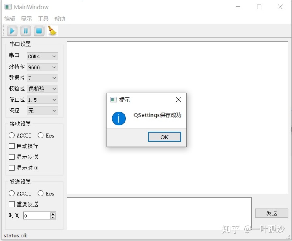Expand the 串口 COM4 dropdown
Image resolution: width=292 pixels, height=241 pixels.
(x=43, y=56)
